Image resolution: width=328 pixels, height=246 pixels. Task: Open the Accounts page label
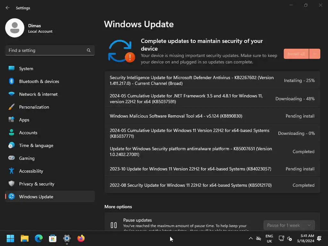[28, 133]
